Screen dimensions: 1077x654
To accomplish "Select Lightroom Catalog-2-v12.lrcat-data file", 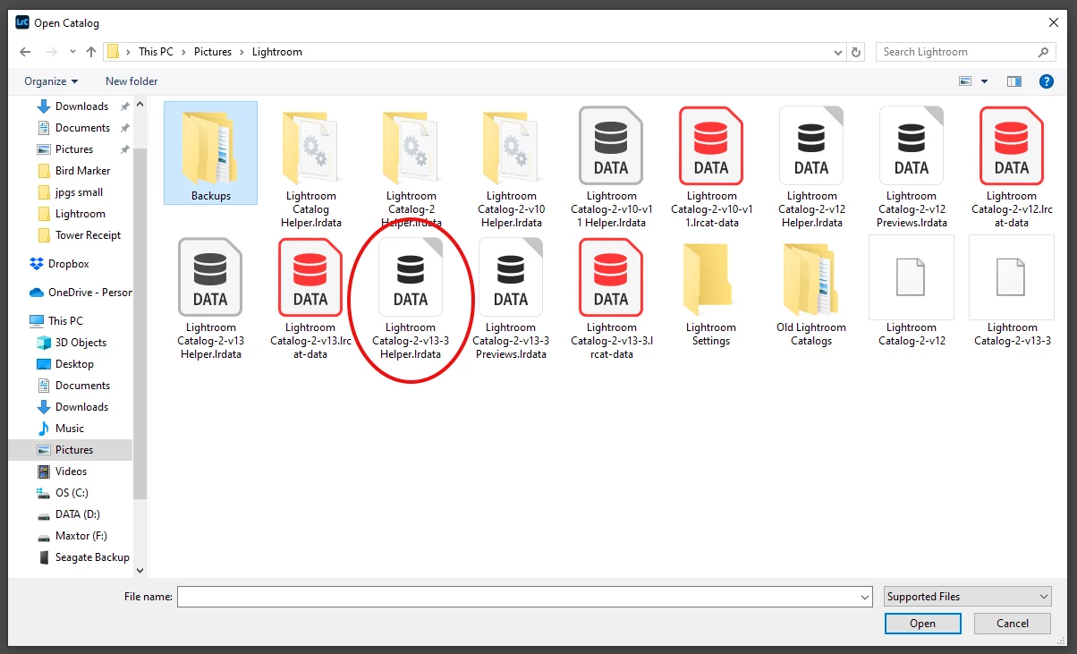I will 1012,169.
